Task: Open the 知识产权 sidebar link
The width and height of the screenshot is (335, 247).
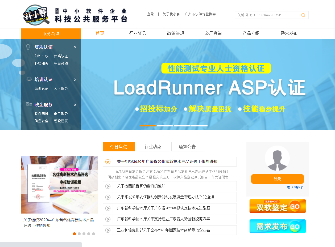Action: coord(42,56)
